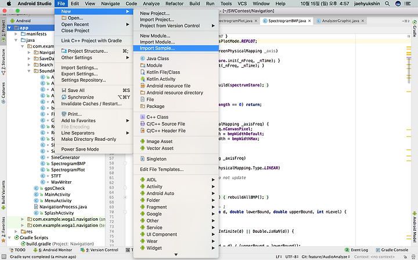This screenshot has height=260, width=418.
Task: Click build.gradle Gradle file icon
Action: coord(23,244)
